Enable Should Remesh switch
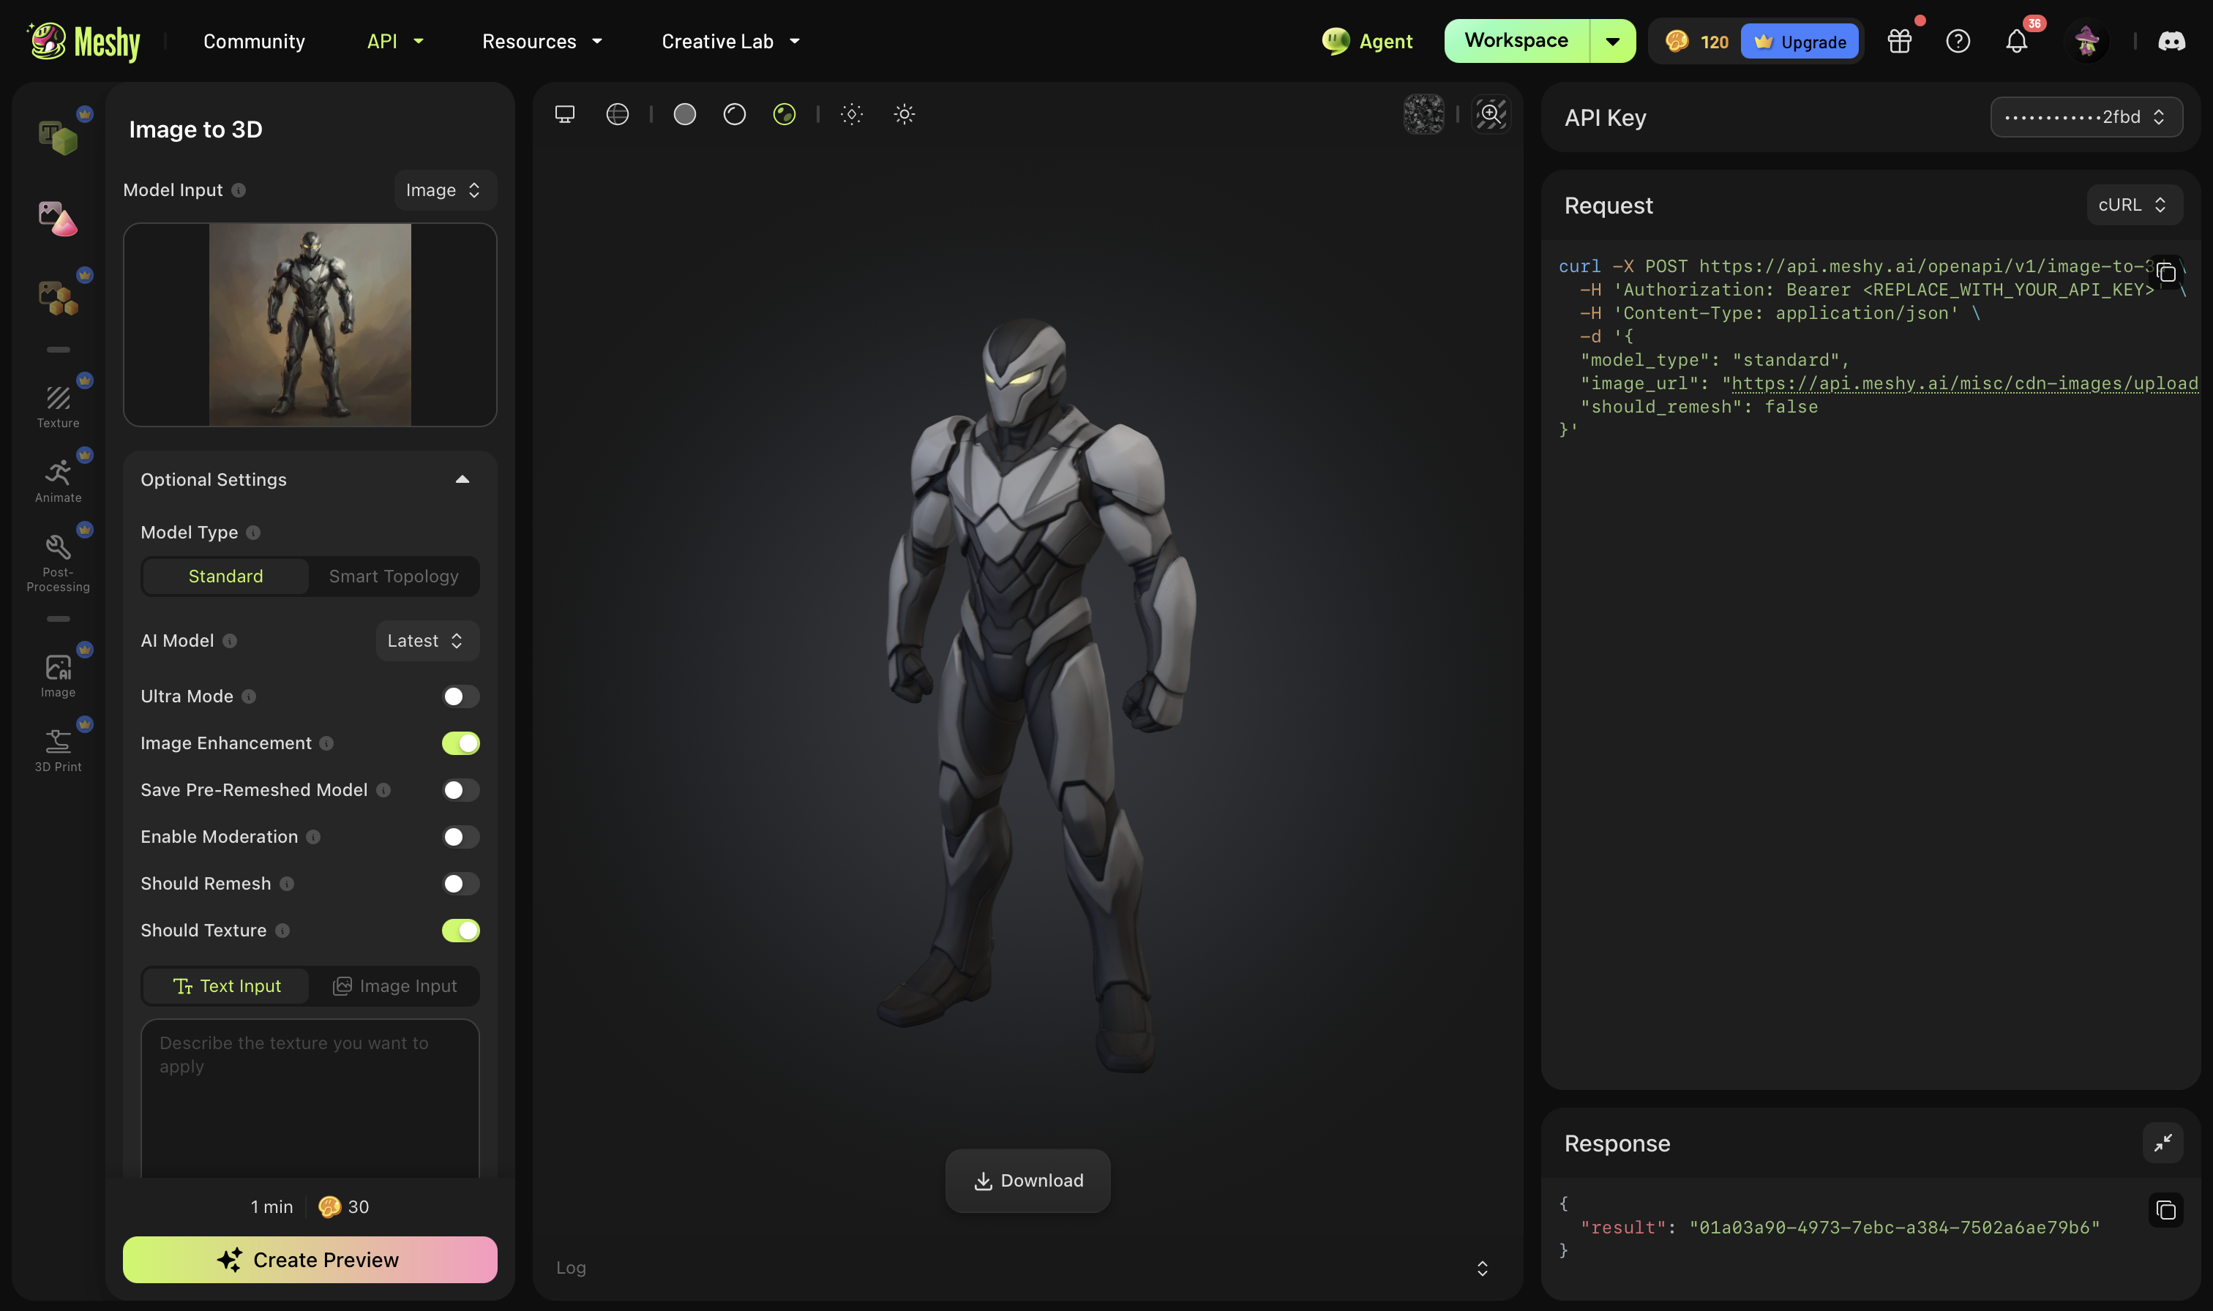This screenshot has width=2213, height=1311. (460, 884)
